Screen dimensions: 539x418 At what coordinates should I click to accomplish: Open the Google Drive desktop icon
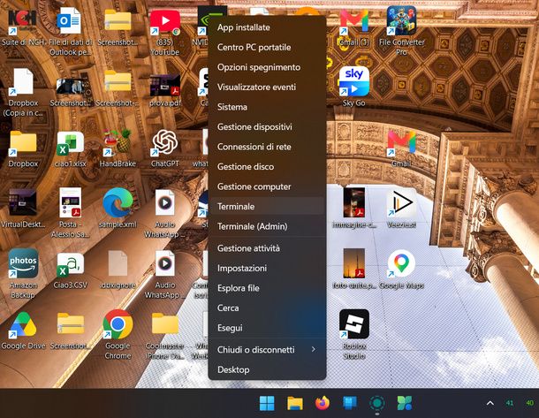coord(23,324)
